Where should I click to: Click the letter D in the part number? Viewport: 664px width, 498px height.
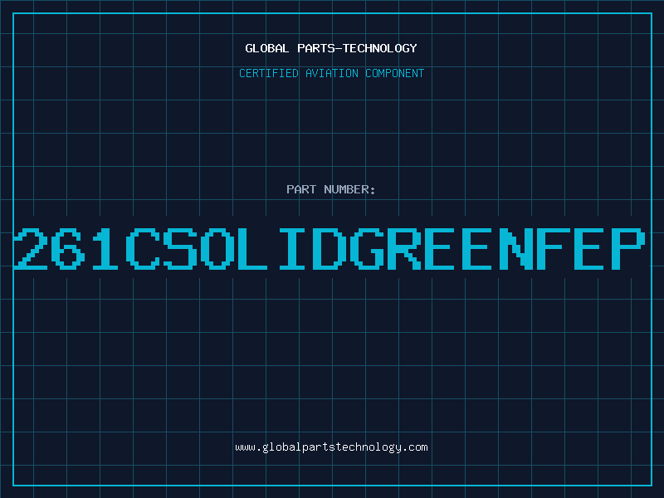coord(331,248)
